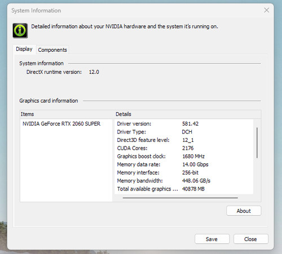This screenshot has width=282, height=254.
Task: Click the DirectX runtime version 12.0 value
Action: point(94,72)
